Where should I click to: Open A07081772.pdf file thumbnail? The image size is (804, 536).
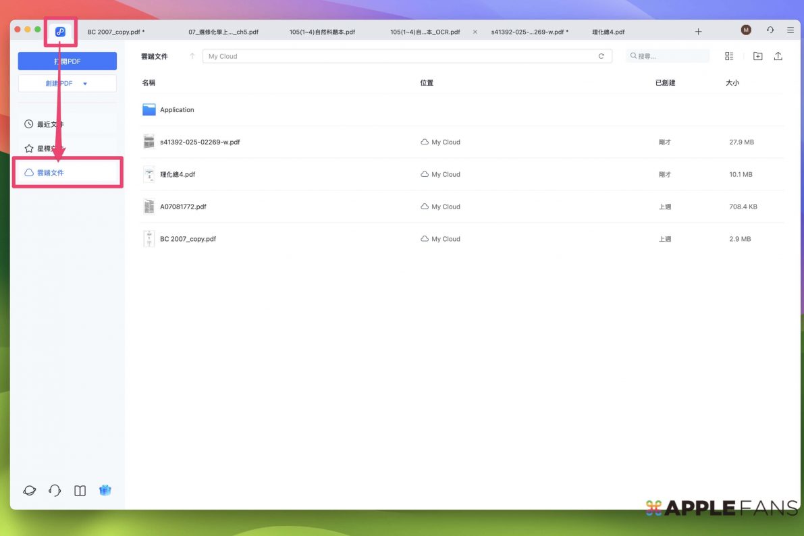tap(149, 207)
